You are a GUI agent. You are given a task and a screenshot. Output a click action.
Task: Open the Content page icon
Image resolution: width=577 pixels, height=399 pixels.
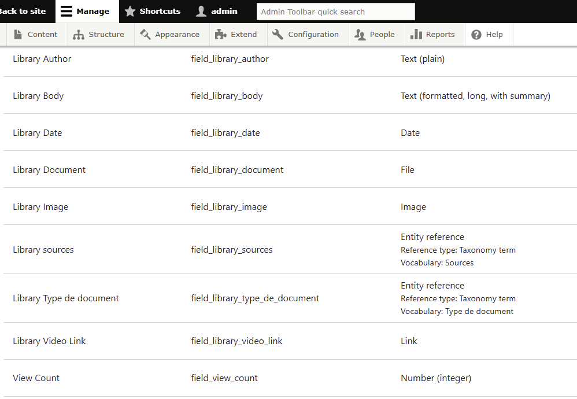coord(19,35)
